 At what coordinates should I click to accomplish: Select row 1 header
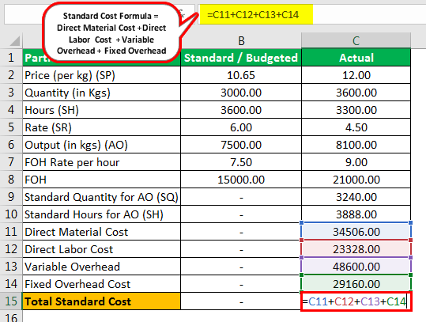[x=11, y=58]
